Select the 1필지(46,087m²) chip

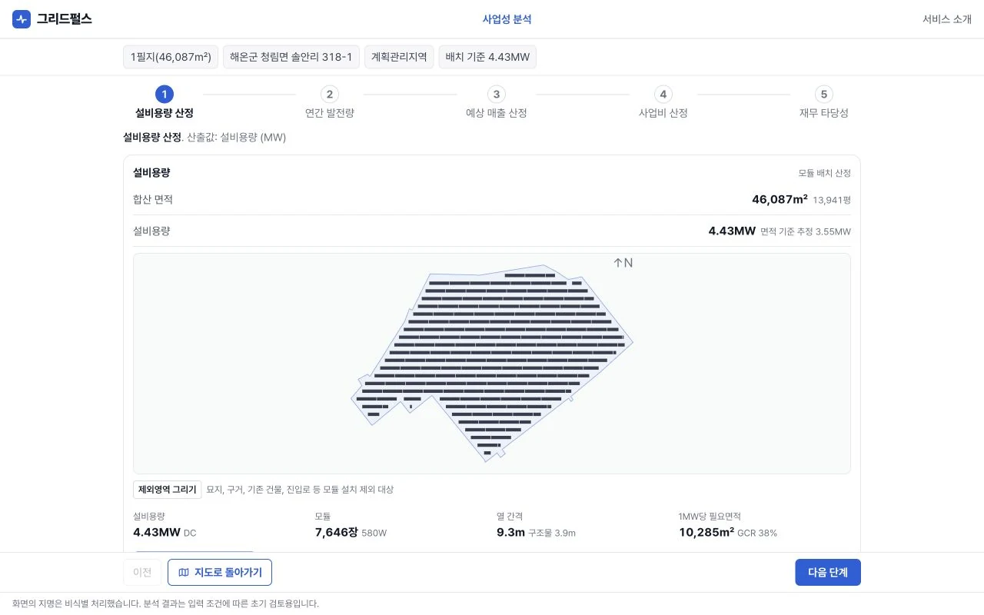coord(171,57)
